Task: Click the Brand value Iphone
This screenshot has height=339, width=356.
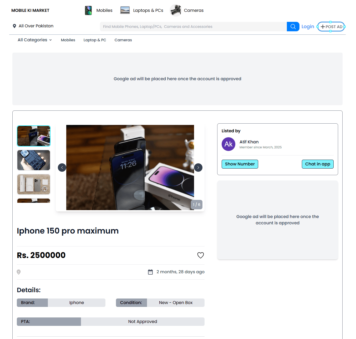Action: [77, 303]
